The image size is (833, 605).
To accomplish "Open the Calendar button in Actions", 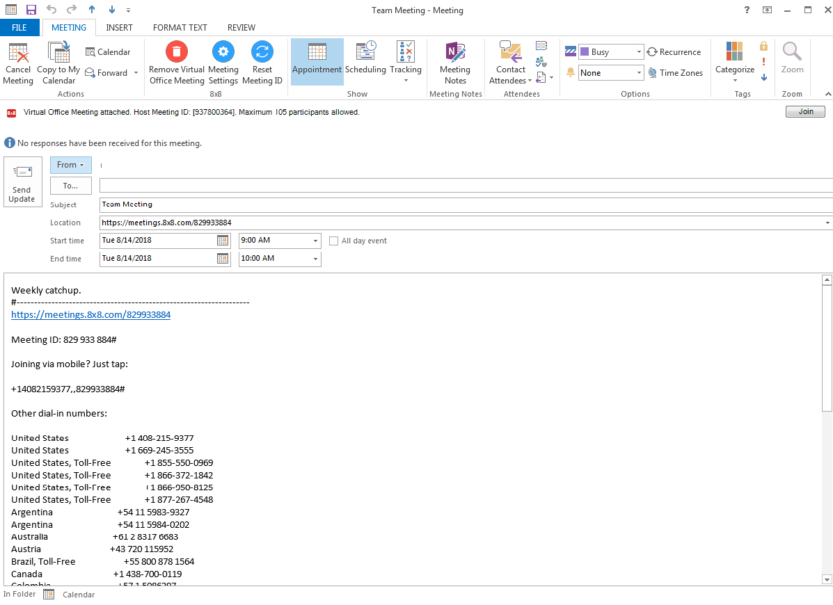I will click(x=108, y=52).
